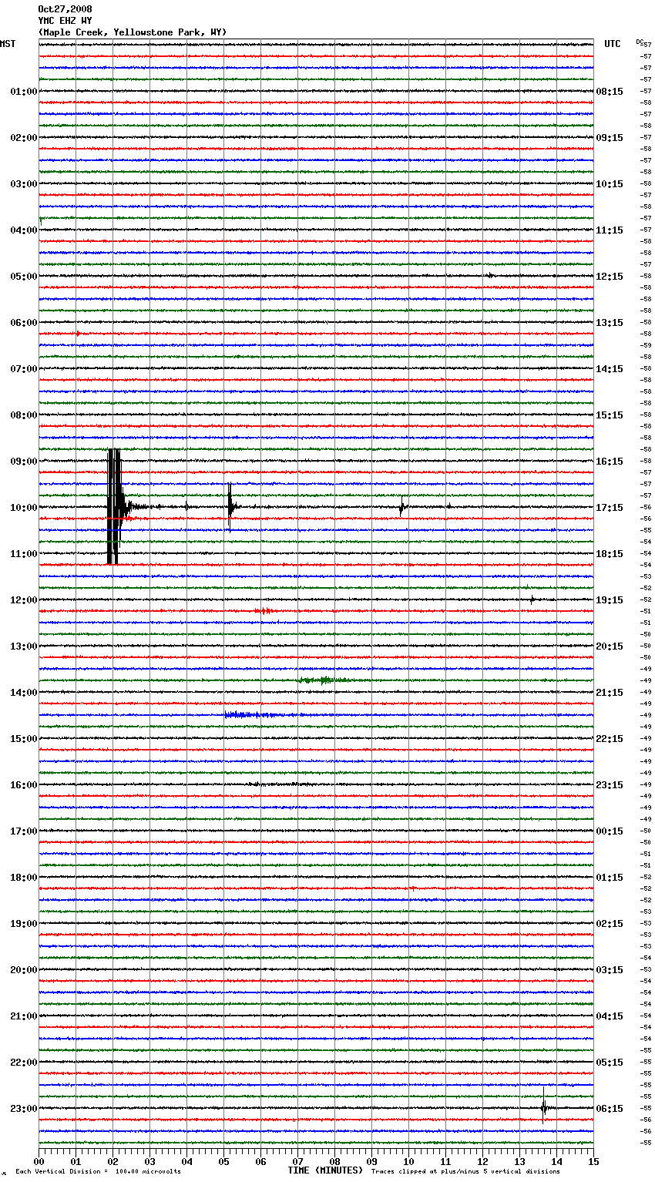Image resolution: width=655 pixels, height=1182 pixels.
Task: Select the 04:00 MST hour label
Action: pyautogui.click(x=23, y=230)
